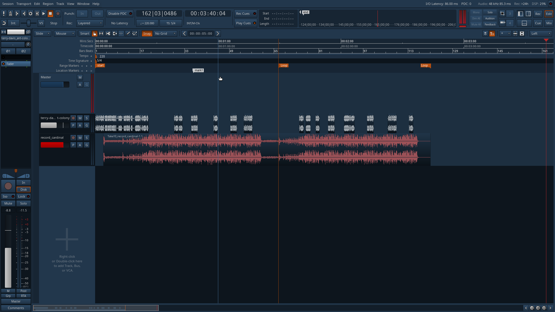The height and width of the screenshot is (312, 555).
Task: Open the Mouse edit point dropdown
Action: pos(65,34)
